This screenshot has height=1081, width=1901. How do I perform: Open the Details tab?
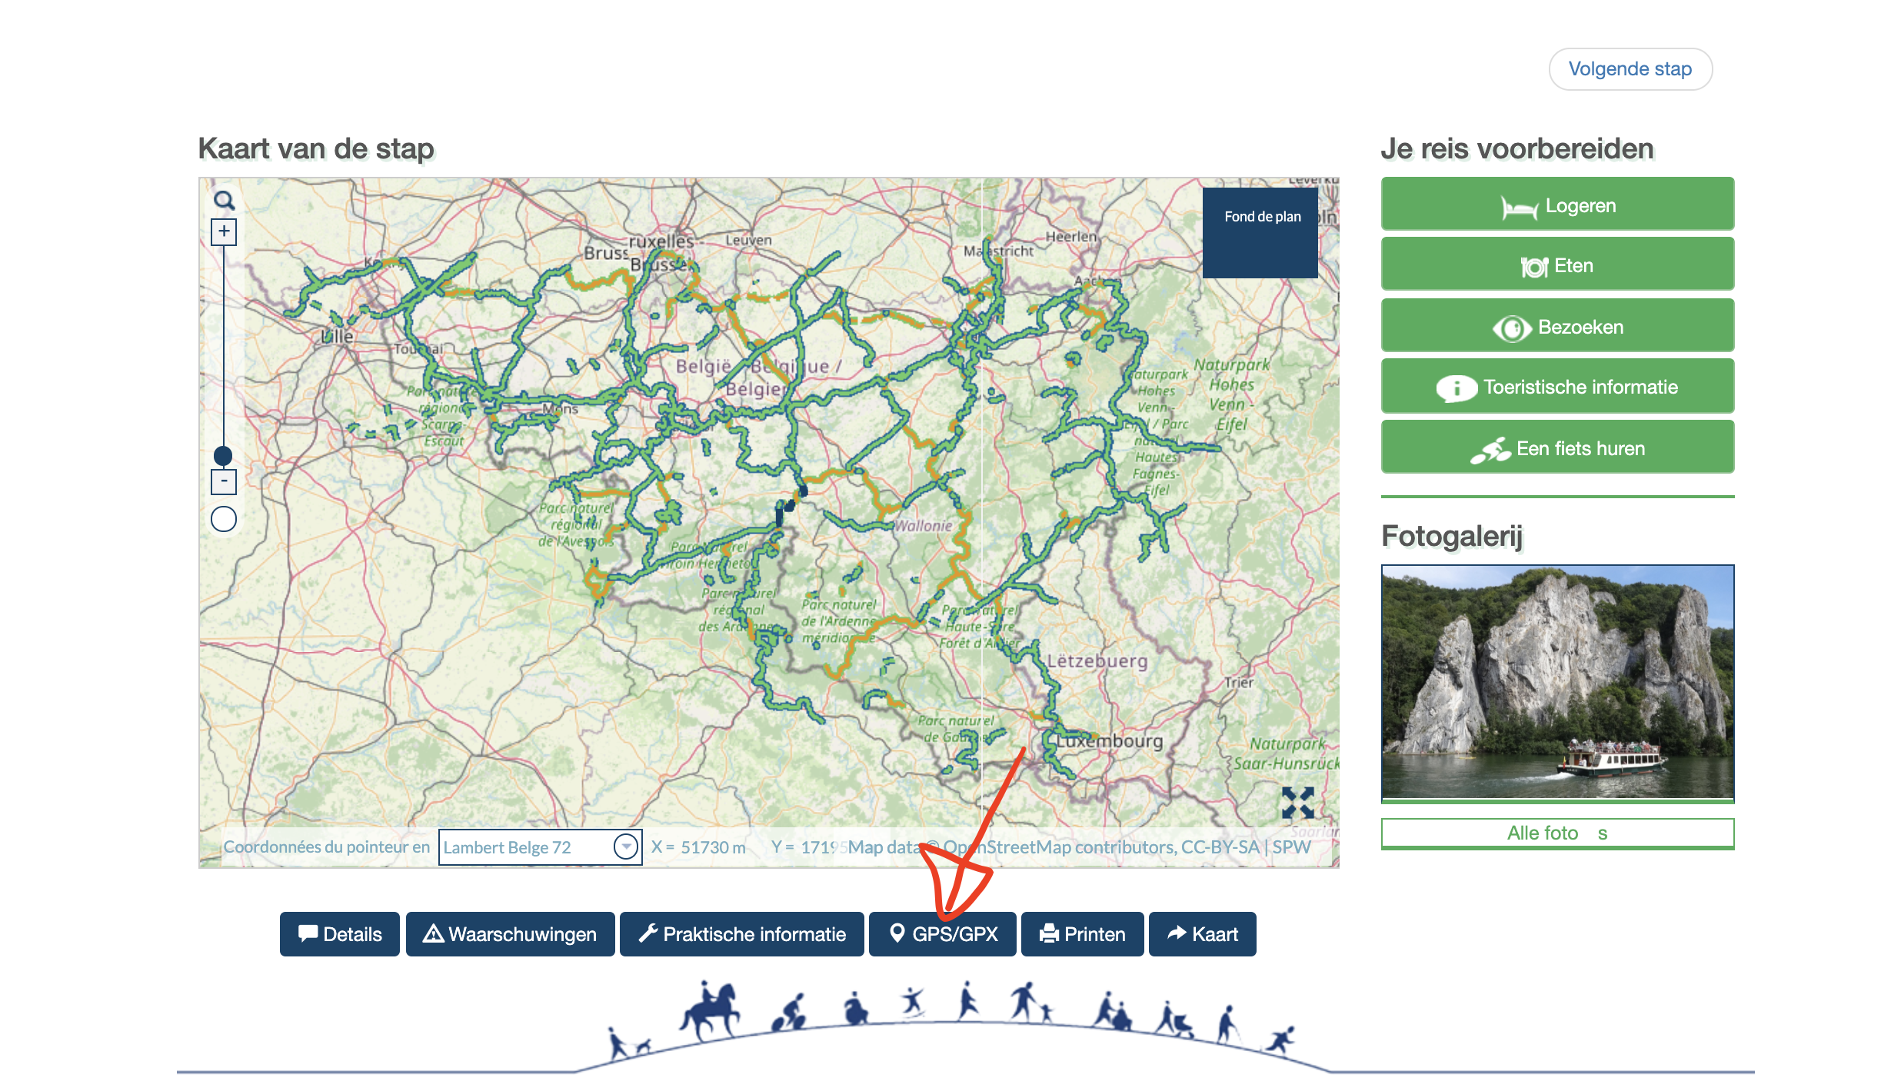click(x=340, y=934)
